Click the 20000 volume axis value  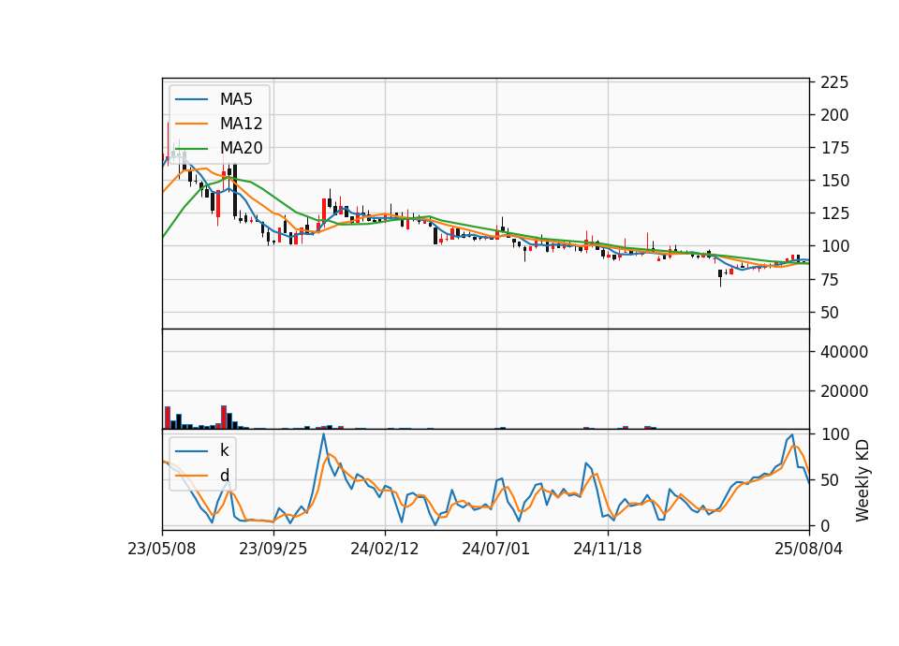[x=844, y=391]
